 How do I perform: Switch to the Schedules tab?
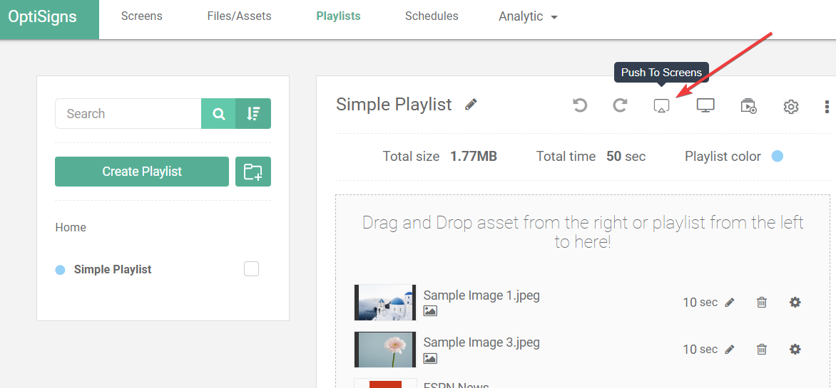432,16
